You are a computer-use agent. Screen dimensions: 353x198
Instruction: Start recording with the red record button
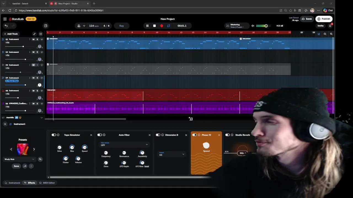point(162,26)
